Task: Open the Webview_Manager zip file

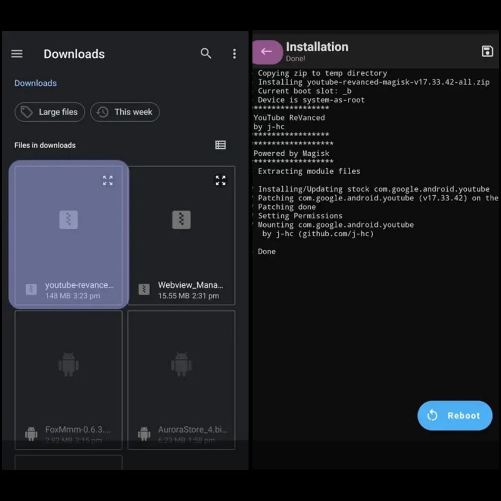Action: tap(182, 235)
